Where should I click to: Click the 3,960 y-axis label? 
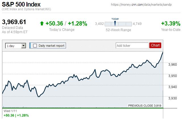(173, 65)
